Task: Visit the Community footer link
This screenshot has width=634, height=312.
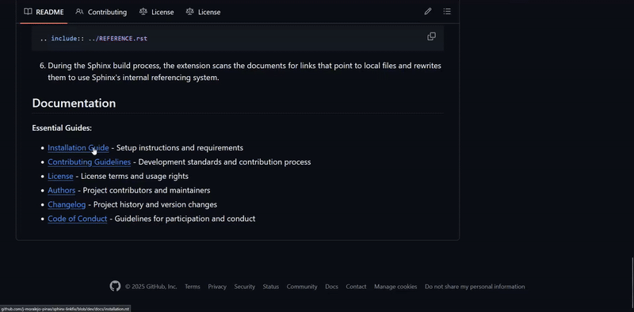Action: (x=302, y=287)
